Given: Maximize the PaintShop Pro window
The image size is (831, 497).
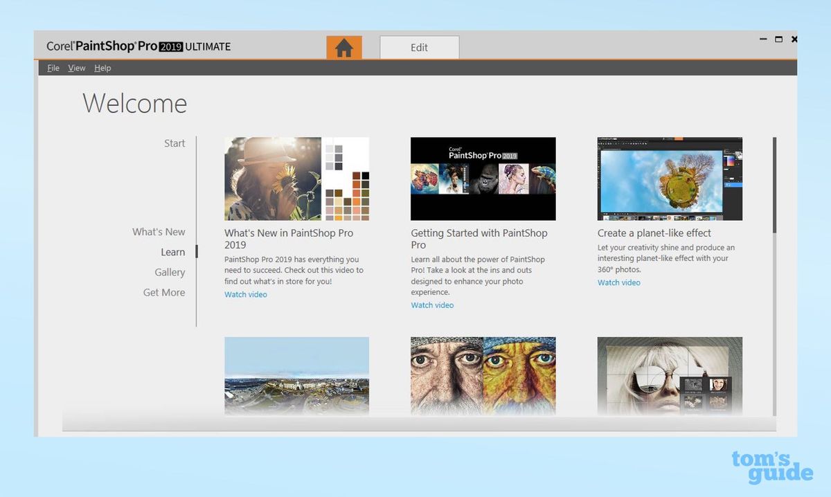Looking at the screenshot, I should pos(778,39).
